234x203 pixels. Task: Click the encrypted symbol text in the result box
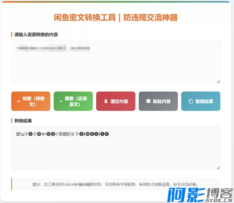[62, 134]
